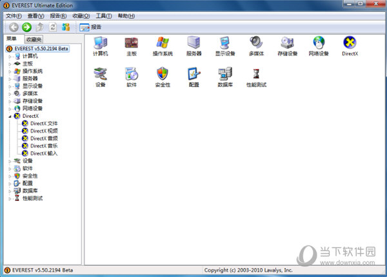Select DirectX 输入 in the tree
This screenshot has height=277, width=387.
(44, 153)
